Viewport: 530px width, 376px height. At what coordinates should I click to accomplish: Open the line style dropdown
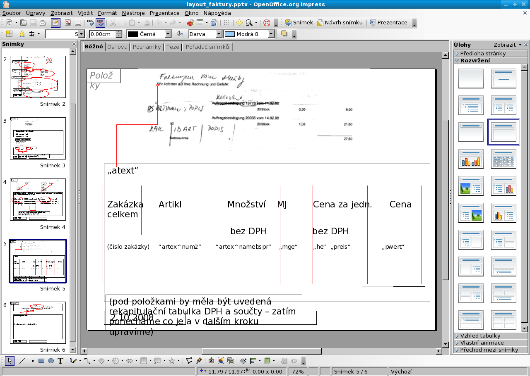[81, 34]
